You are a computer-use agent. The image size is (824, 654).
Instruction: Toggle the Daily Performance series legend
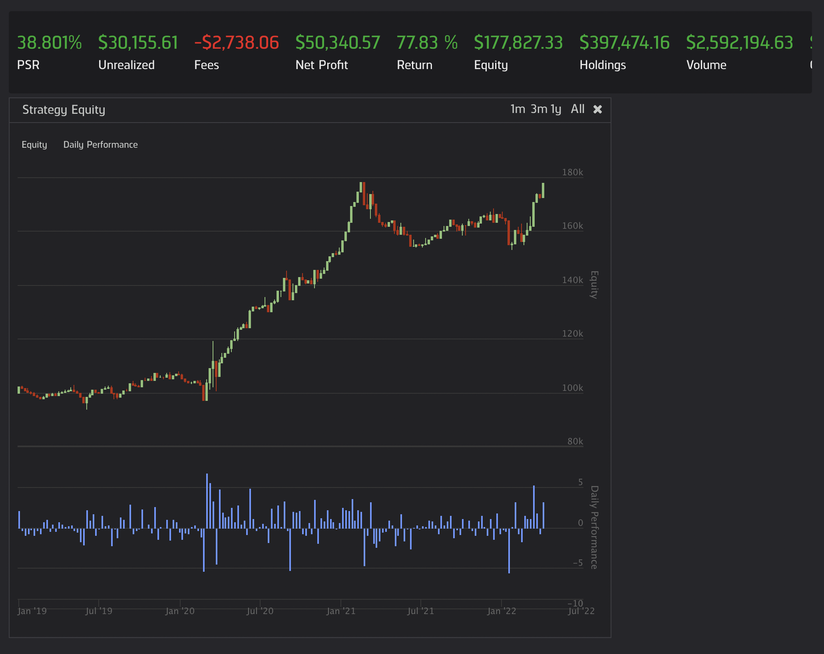[x=100, y=145]
